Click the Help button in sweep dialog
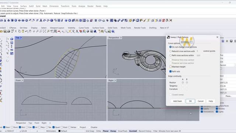This screenshot has width=236, height=133. pyautogui.click(x=211, y=101)
